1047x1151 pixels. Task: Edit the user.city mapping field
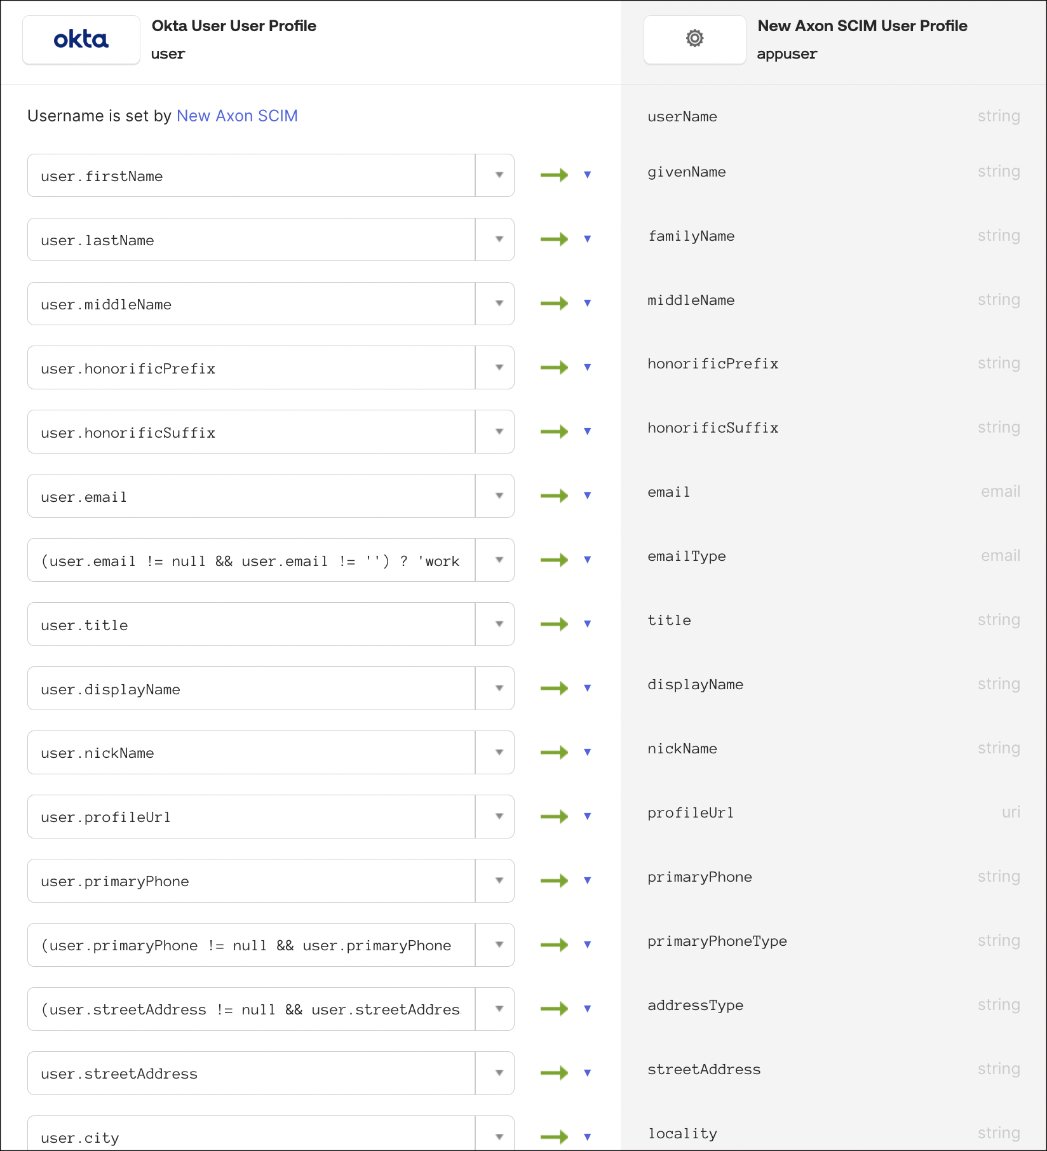point(251,1137)
